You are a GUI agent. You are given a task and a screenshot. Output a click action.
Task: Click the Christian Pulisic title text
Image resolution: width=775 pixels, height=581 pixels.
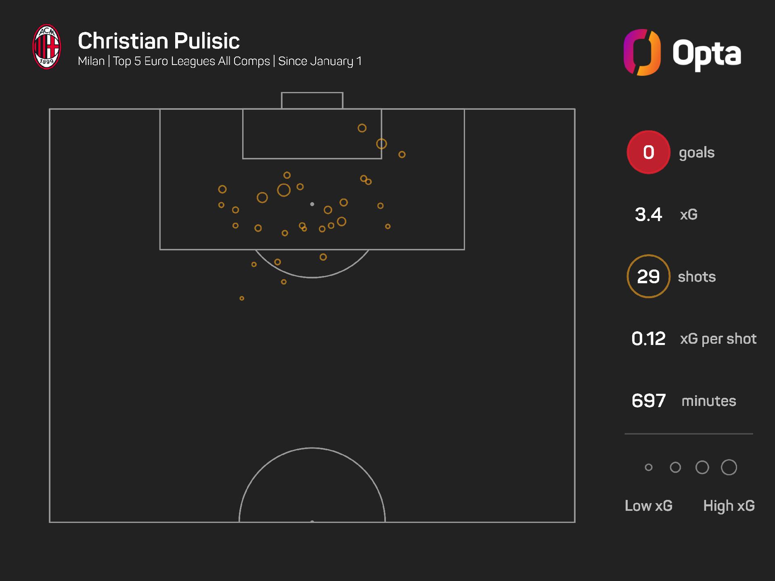pyautogui.click(x=159, y=41)
